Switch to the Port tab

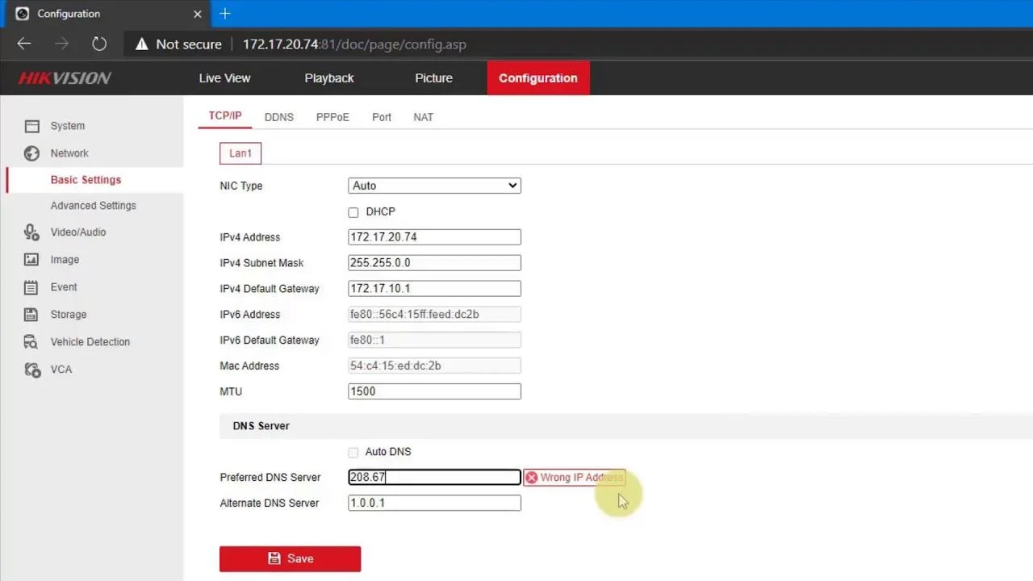pyautogui.click(x=382, y=117)
